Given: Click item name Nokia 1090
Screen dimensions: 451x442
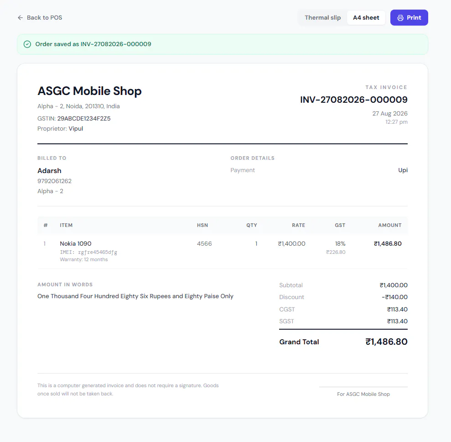Looking at the screenshot, I should point(76,244).
